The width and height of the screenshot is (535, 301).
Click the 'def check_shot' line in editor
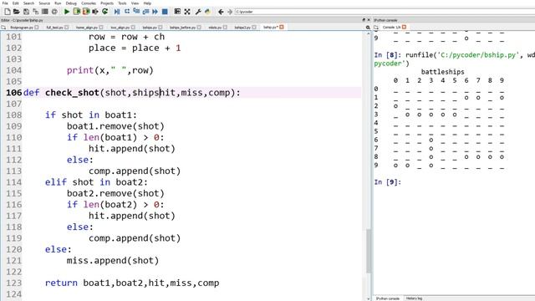[x=132, y=93]
